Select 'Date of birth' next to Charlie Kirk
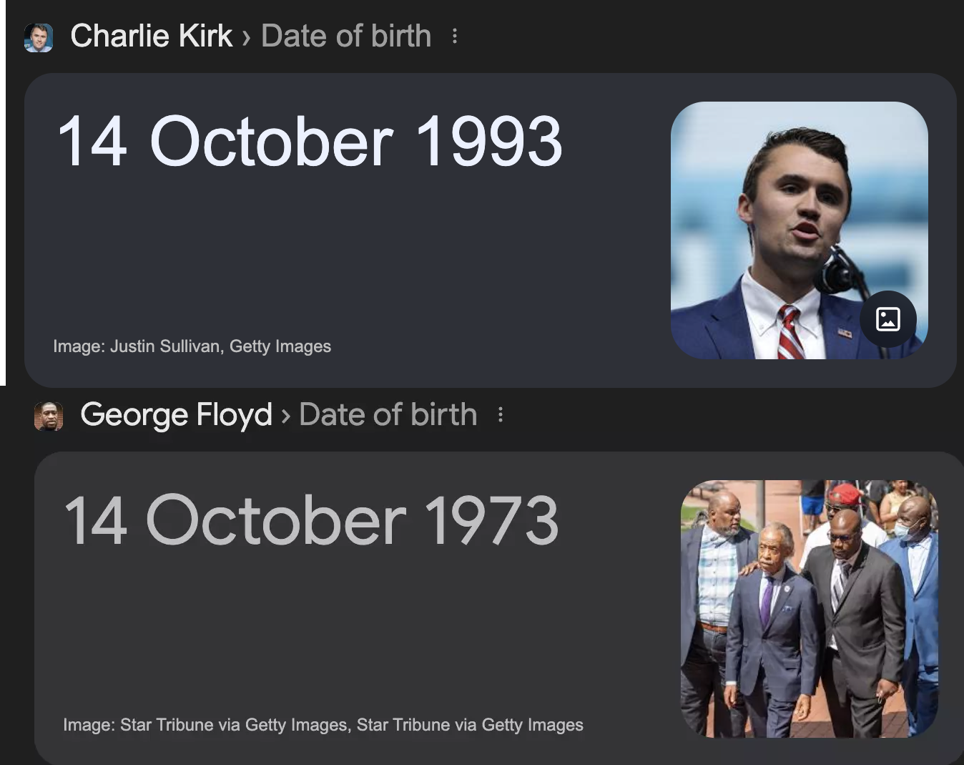The image size is (964, 765). (x=346, y=36)
